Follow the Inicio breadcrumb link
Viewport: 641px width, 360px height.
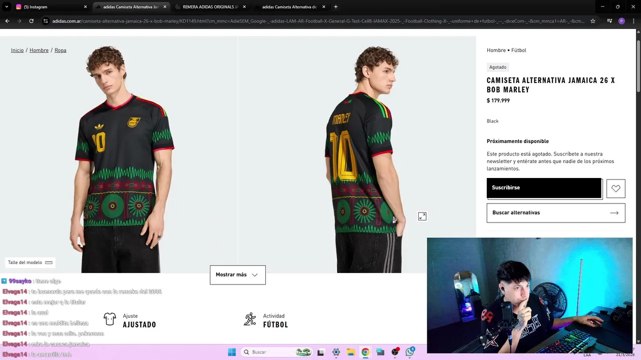point(18,50)
